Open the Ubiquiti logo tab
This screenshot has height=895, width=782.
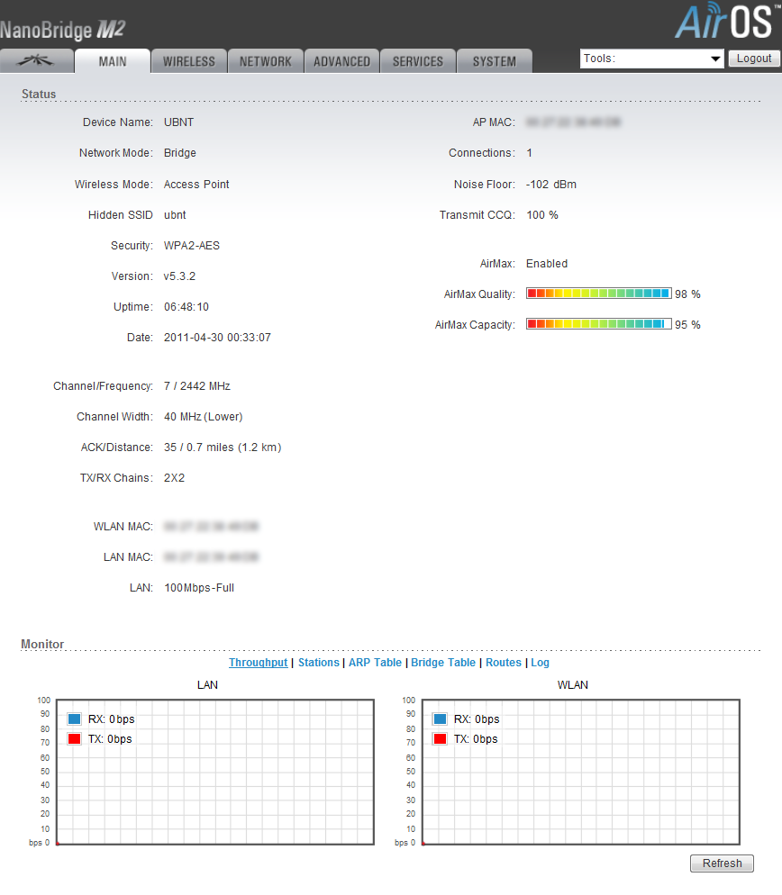37,61
